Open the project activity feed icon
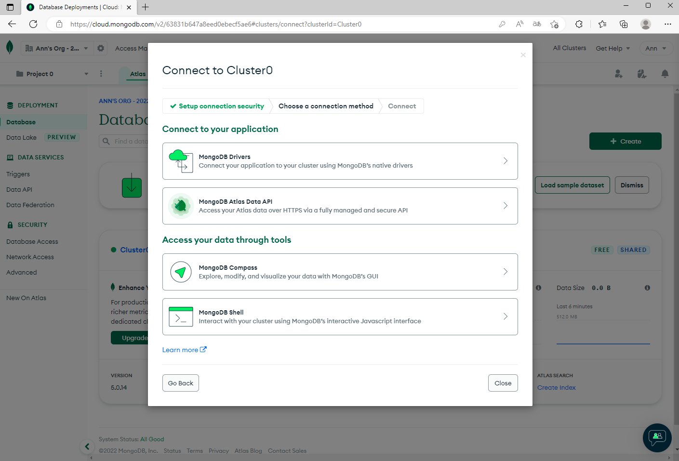Viewport: 679px width, 461px height. [641, 74]
